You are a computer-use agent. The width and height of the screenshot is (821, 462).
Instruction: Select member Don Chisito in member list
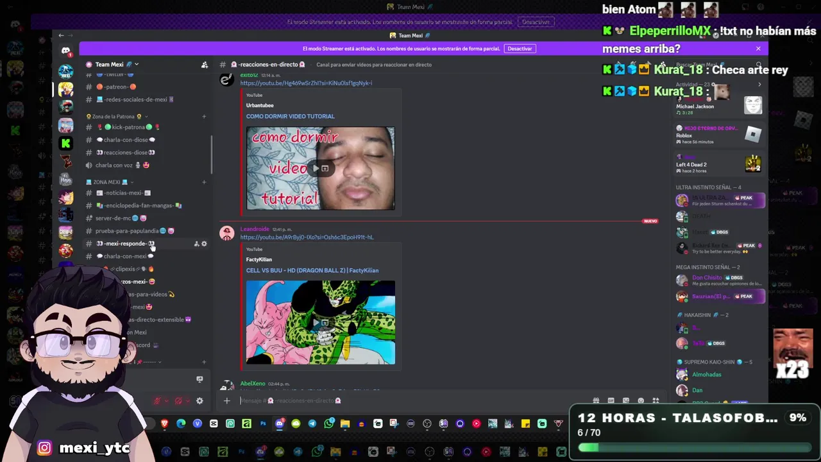[719, 280]
